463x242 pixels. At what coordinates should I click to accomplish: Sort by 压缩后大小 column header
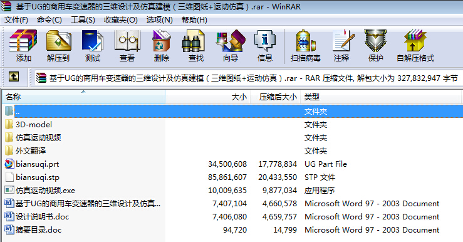[x=276, y=97]
